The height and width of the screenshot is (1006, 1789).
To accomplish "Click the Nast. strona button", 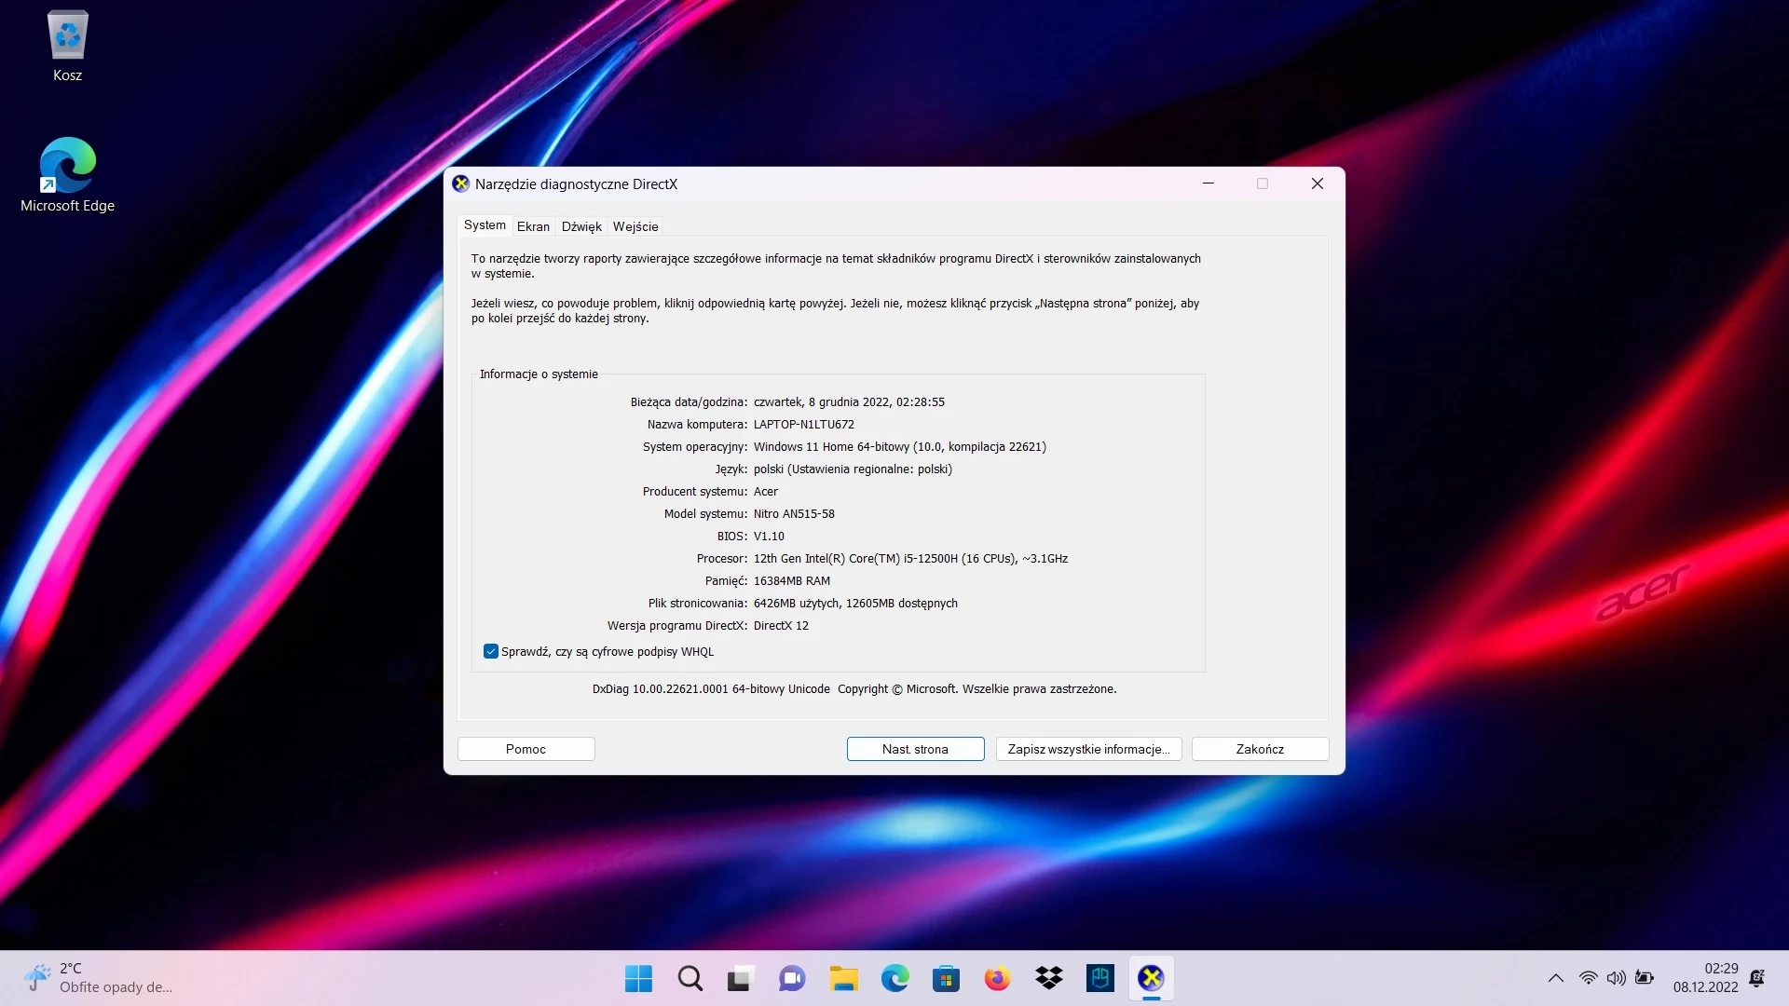I will point(915,749).
